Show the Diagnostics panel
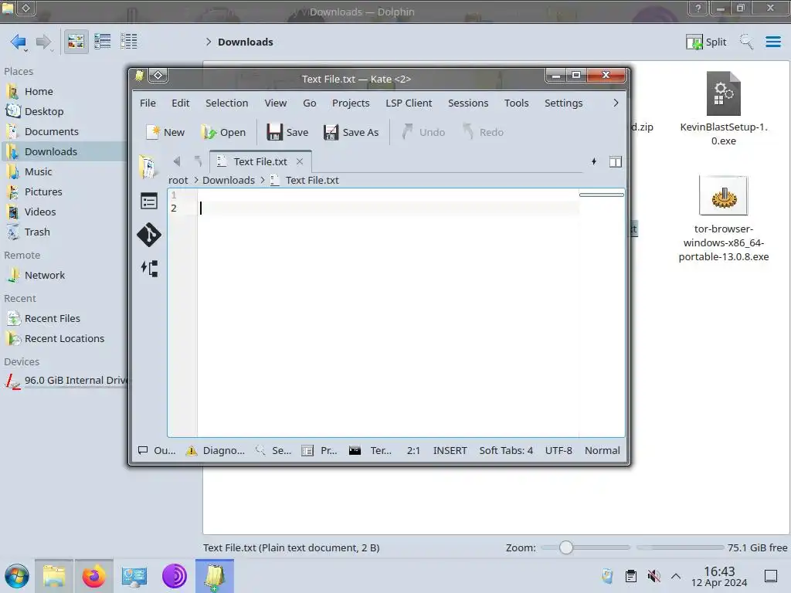Viewport: 791px width, 593px height. click(216, 450)
